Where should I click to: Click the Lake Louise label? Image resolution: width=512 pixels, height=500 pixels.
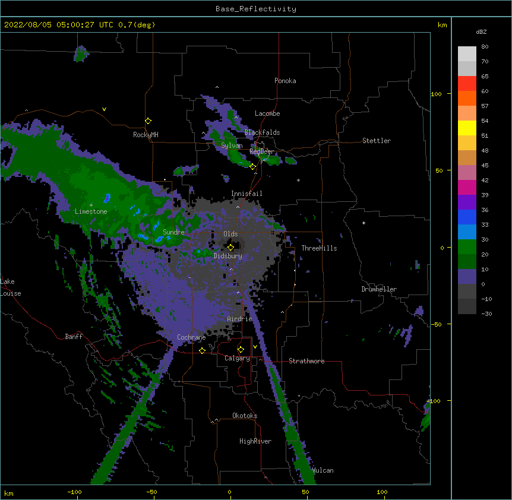(x=11, y=287)
